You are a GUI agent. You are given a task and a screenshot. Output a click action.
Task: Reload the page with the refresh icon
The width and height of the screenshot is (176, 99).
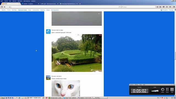[119, 7]
